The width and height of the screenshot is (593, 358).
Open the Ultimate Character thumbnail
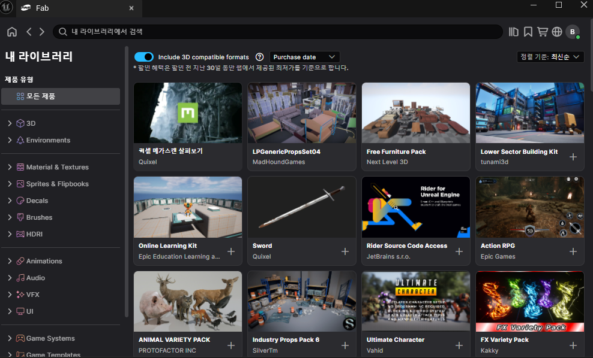[416, 301]
